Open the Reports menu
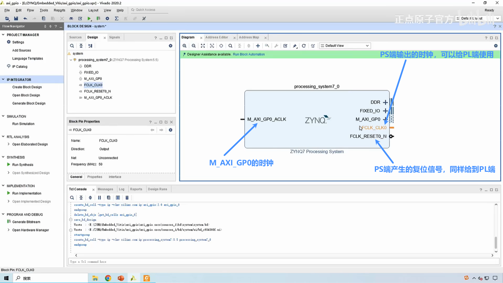 click(60, 10)
